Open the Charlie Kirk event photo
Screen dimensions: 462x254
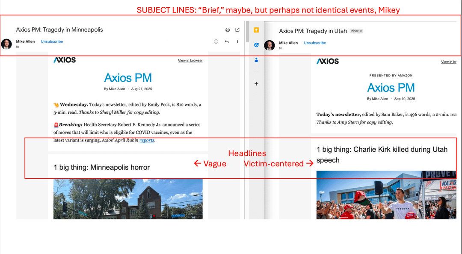coord(386,195)
